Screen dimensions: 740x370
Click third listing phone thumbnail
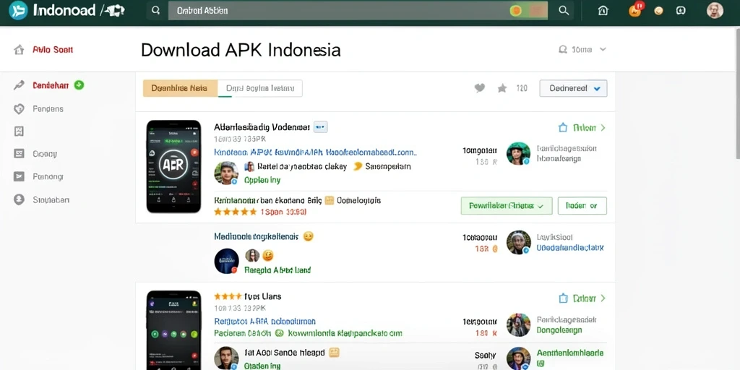(173, 330)
